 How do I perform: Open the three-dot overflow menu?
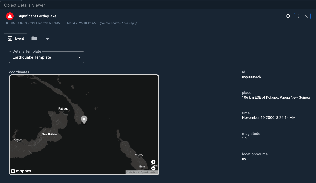[298, 16]
